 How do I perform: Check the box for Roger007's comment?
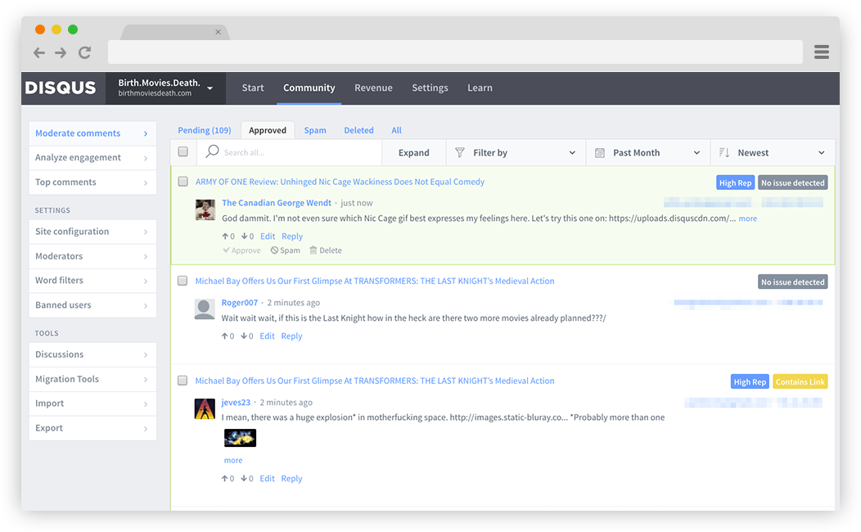click(x=183, y=281)
